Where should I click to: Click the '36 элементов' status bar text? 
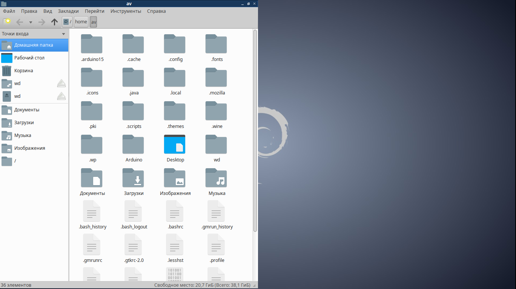pyautogui.click(x=16, y=285)
